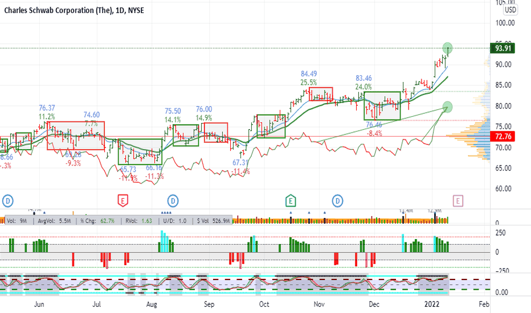The image size is (531, 313).
Task: Click the lower green circle at arrow tip
Action: pyautogui.click(x=447, y=107)
